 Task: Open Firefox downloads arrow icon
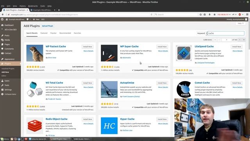tap(209, 14)
